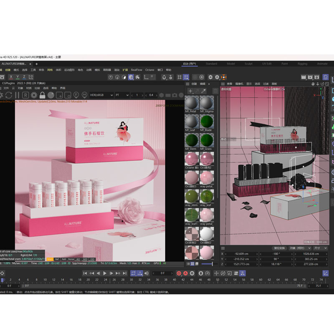Switch to the Standard layout tab
Viewport: 334px width, 334px height.
pos(211,64)
